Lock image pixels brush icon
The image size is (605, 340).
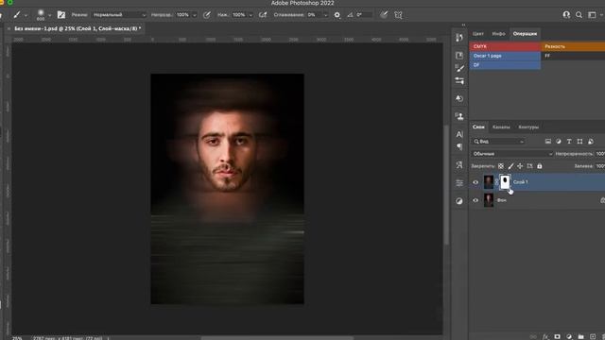(510, 166)
